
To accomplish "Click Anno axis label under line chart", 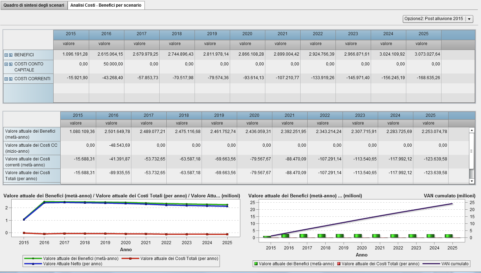I will [126, 249].
